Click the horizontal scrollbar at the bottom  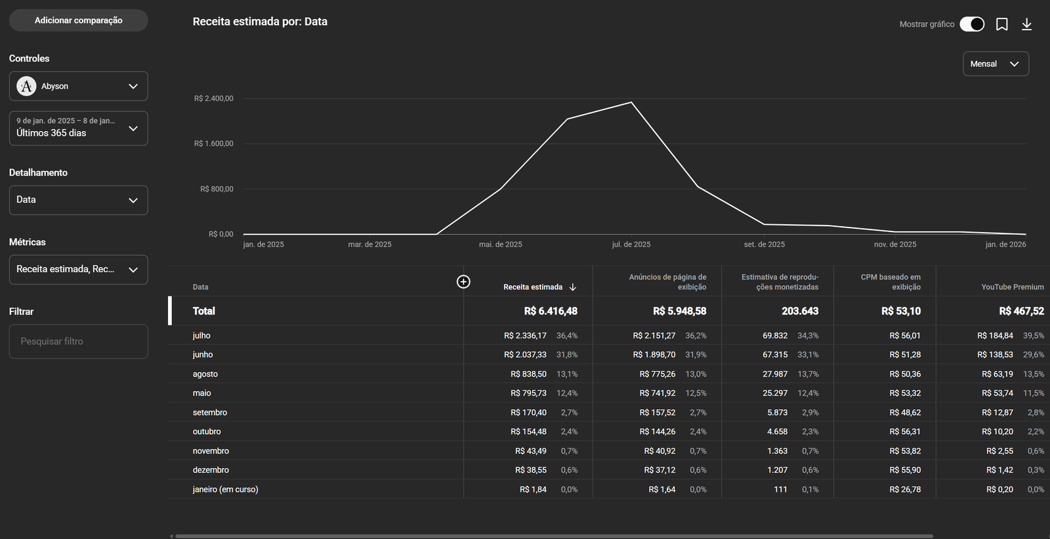tap(551, 536)
